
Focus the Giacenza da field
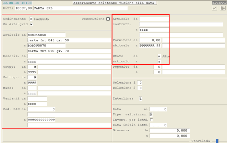(x=170, y=130)
